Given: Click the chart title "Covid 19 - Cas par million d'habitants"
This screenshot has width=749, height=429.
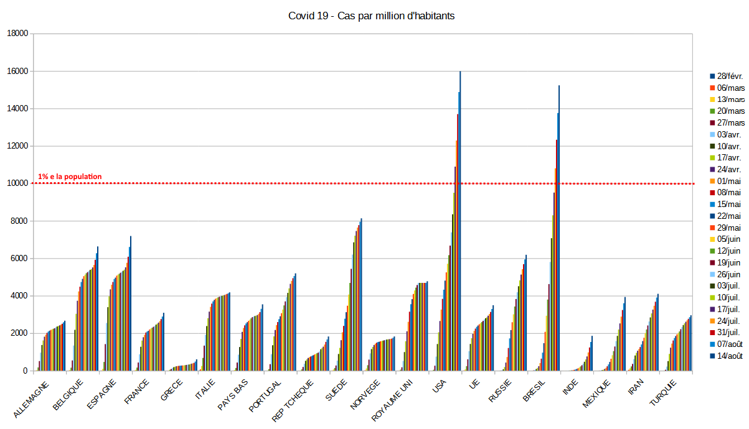Looking at the screenshot, I should [x=371, y=16].
